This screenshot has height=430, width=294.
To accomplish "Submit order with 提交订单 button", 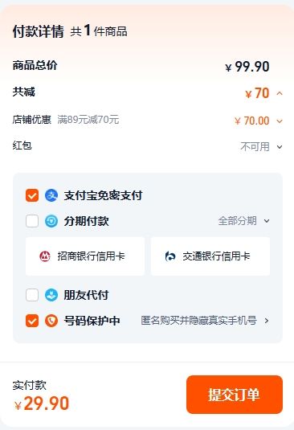I will tap(235, 395).
